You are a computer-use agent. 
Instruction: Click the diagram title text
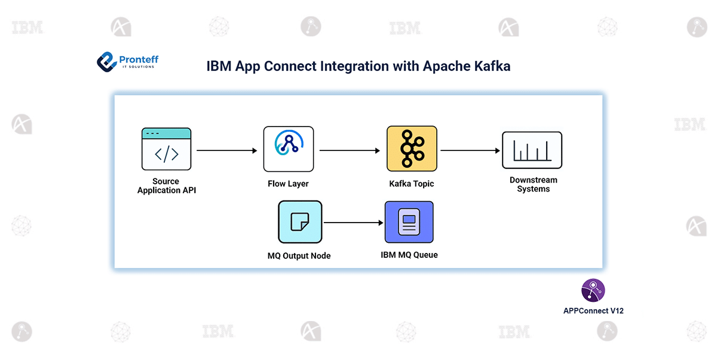358,66
